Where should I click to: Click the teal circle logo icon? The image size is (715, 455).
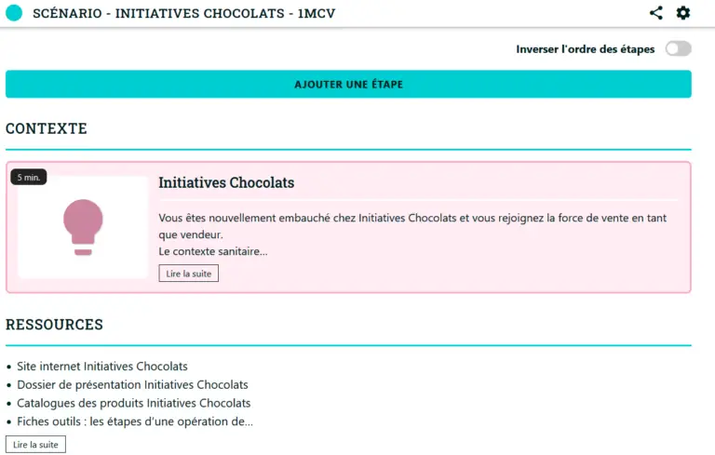pos(14,13)
